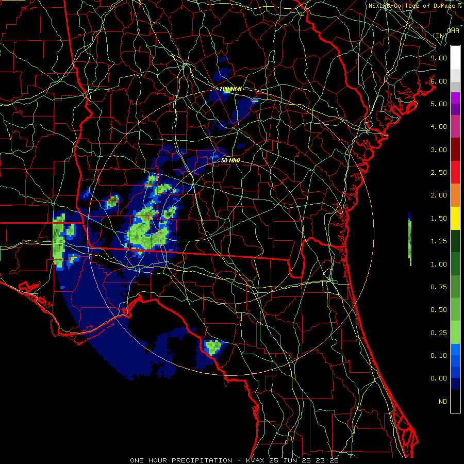
Task: Click the 9.00 legend value
Action: (439, 58)
